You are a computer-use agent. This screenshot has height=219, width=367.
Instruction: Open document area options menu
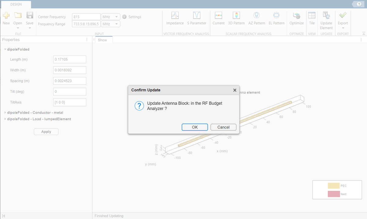[361, 40]
